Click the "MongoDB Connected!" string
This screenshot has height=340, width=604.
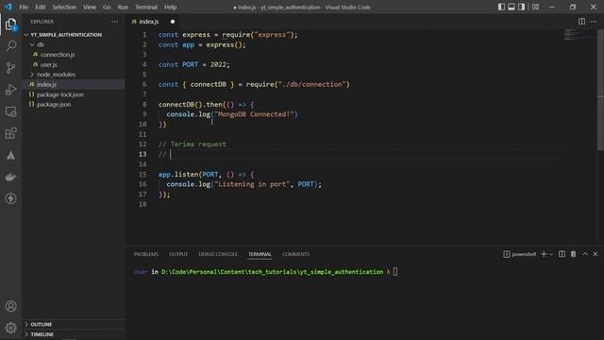pyautogui.click(x=254, y=114)
